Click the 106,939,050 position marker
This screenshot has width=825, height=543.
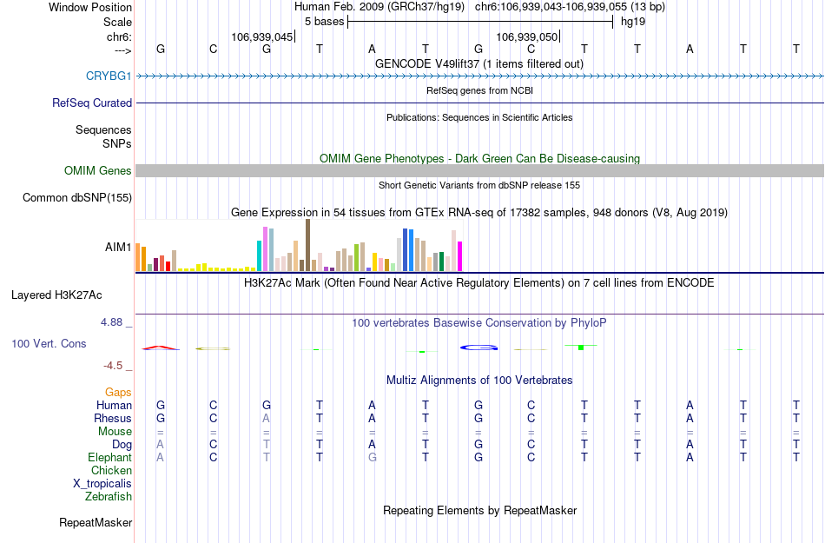(528, 36)
